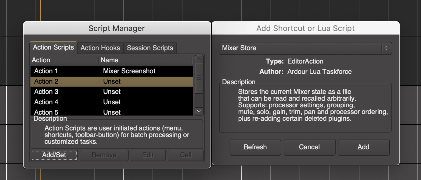Select the Action 5 unset row
Screen dimensions: 421x180
[x=92, y=112]
